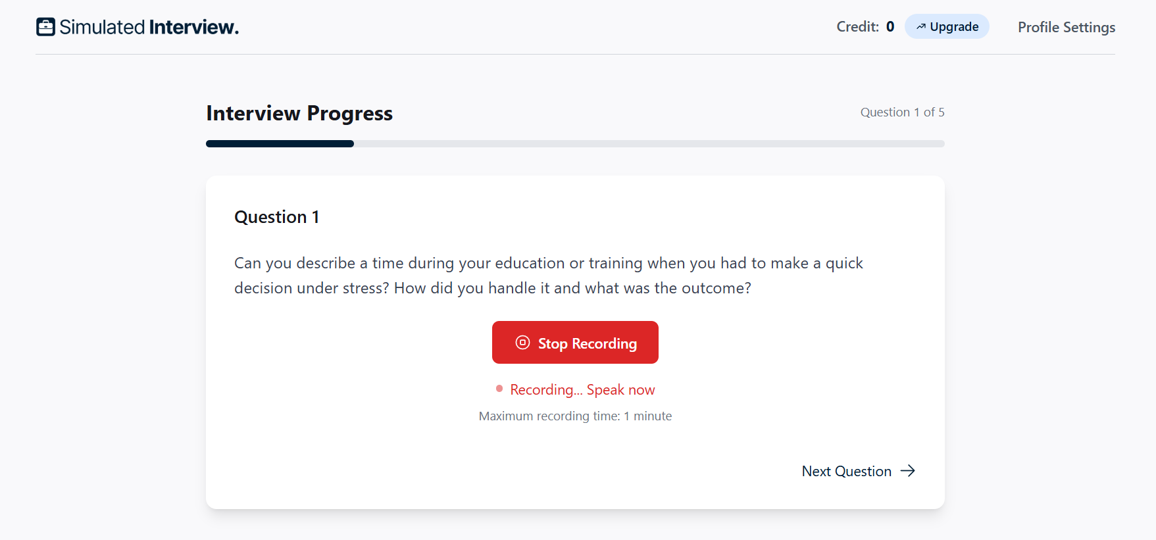Click the briefcase logo icon
Viewport: 1156px width, 540px height.
(x=45, y=27)
